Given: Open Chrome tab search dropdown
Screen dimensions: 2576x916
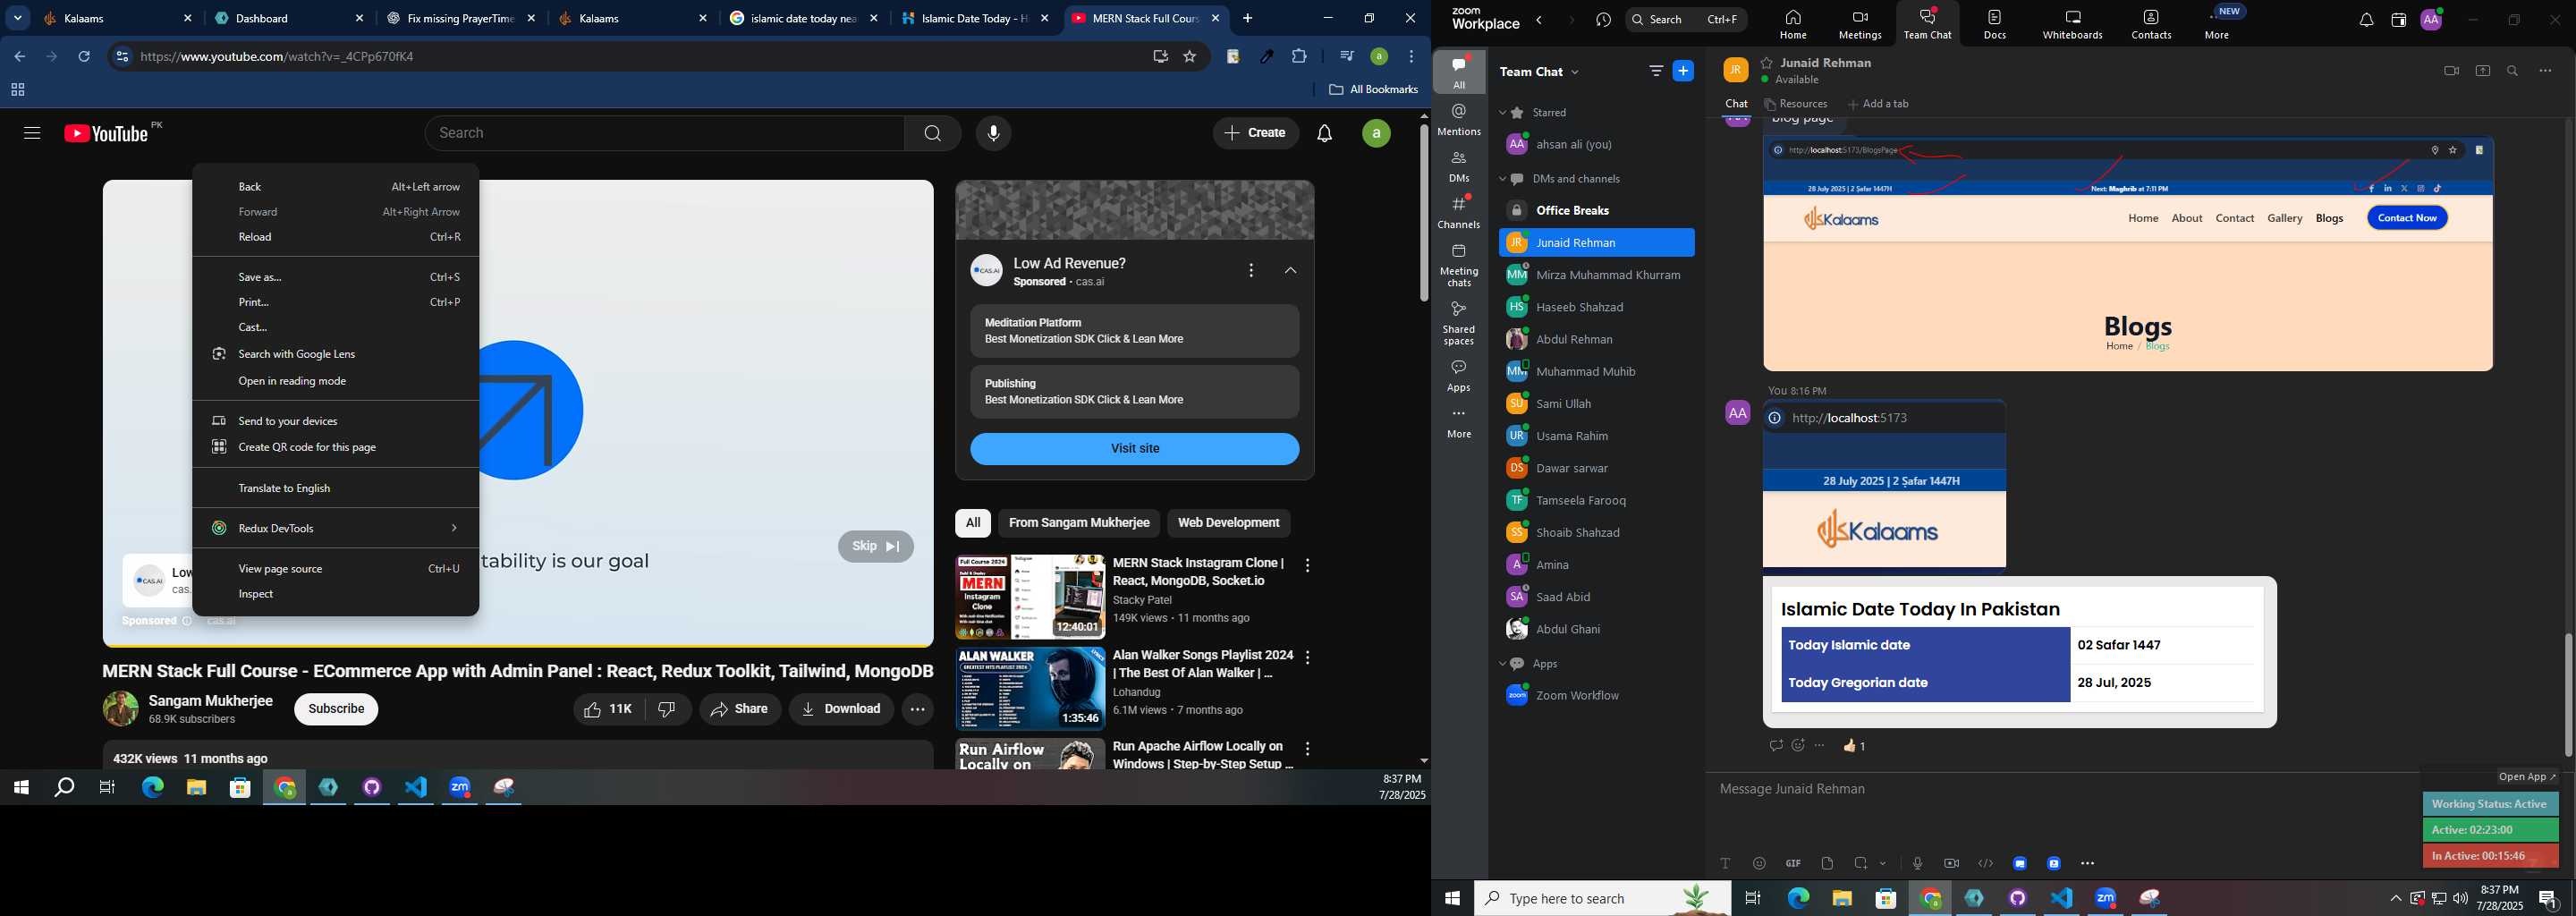Looking at the screenshot, I should tap(18, 18).
